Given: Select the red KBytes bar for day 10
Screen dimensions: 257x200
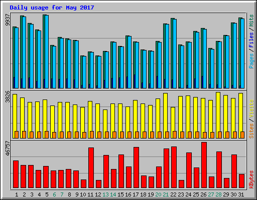Looking at the screenshot, I should [x=83, y=183].
